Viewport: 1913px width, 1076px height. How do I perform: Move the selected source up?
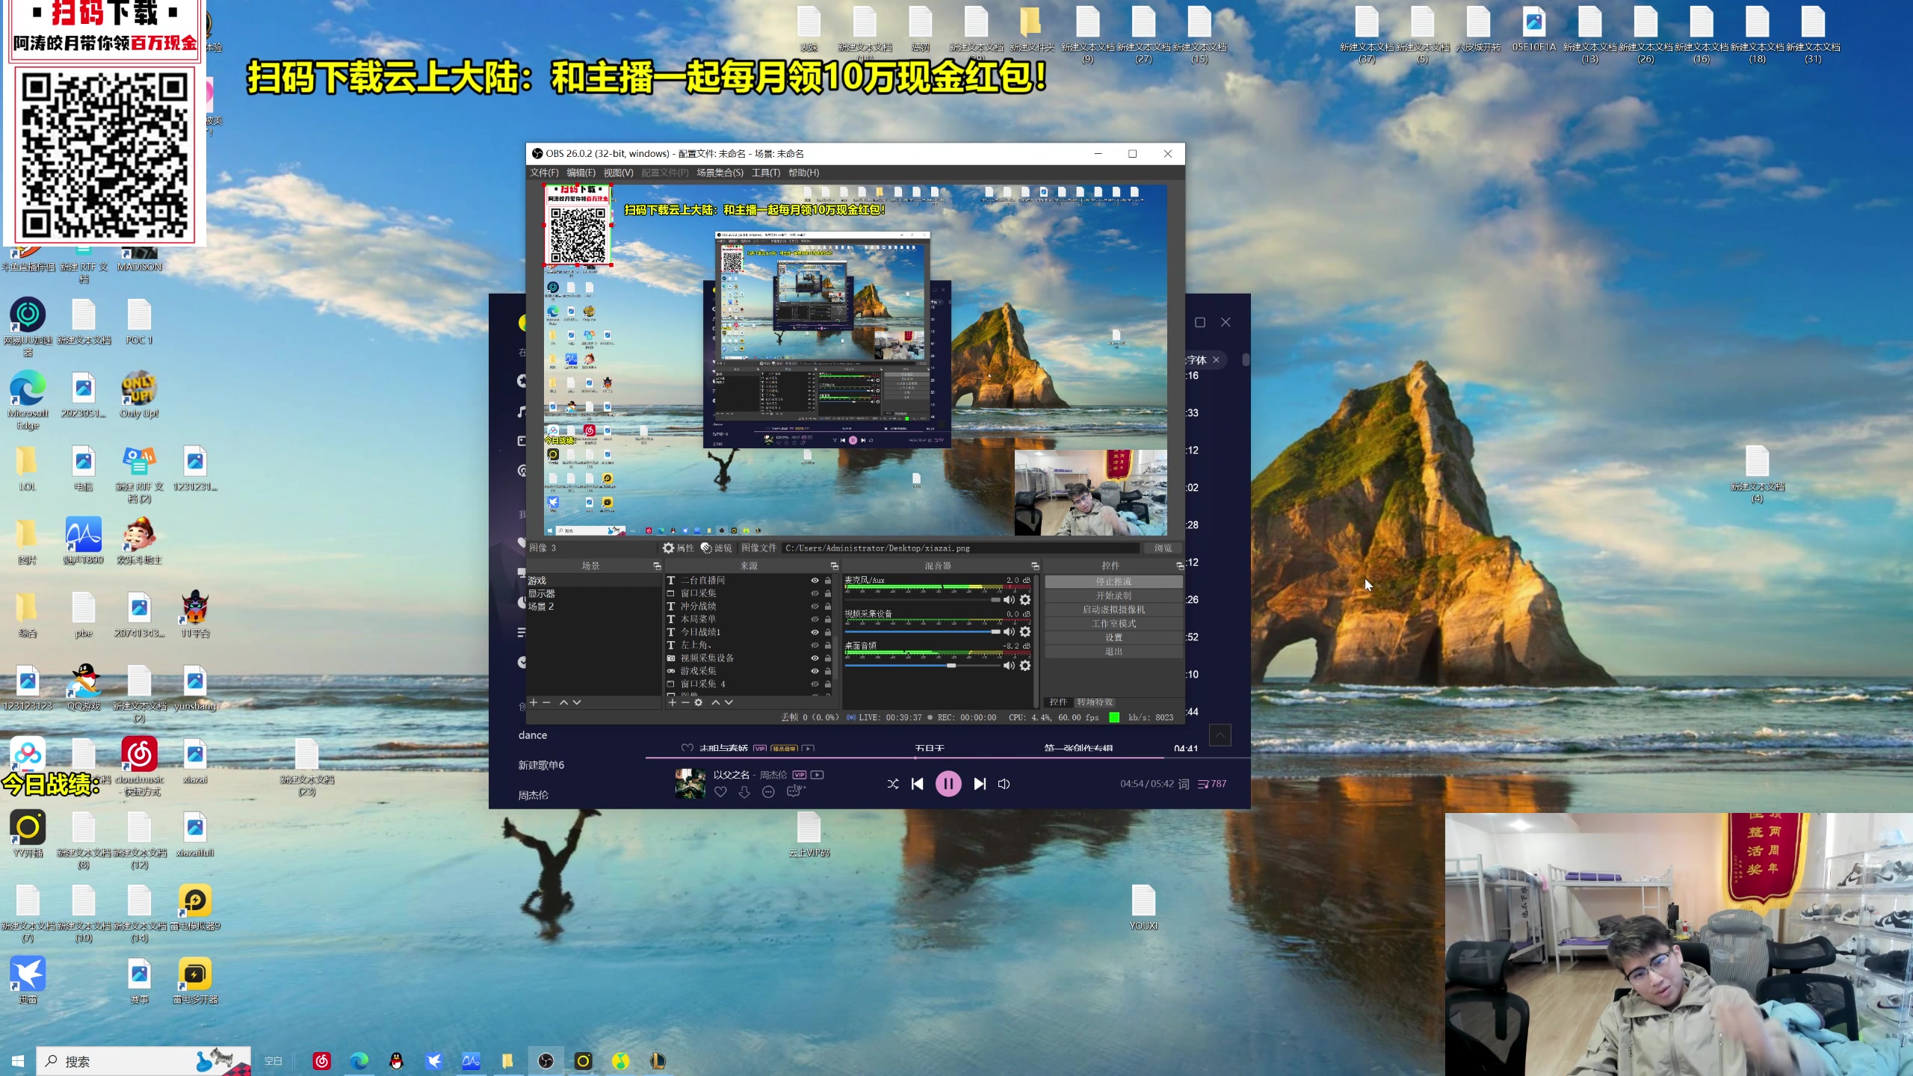715,702
